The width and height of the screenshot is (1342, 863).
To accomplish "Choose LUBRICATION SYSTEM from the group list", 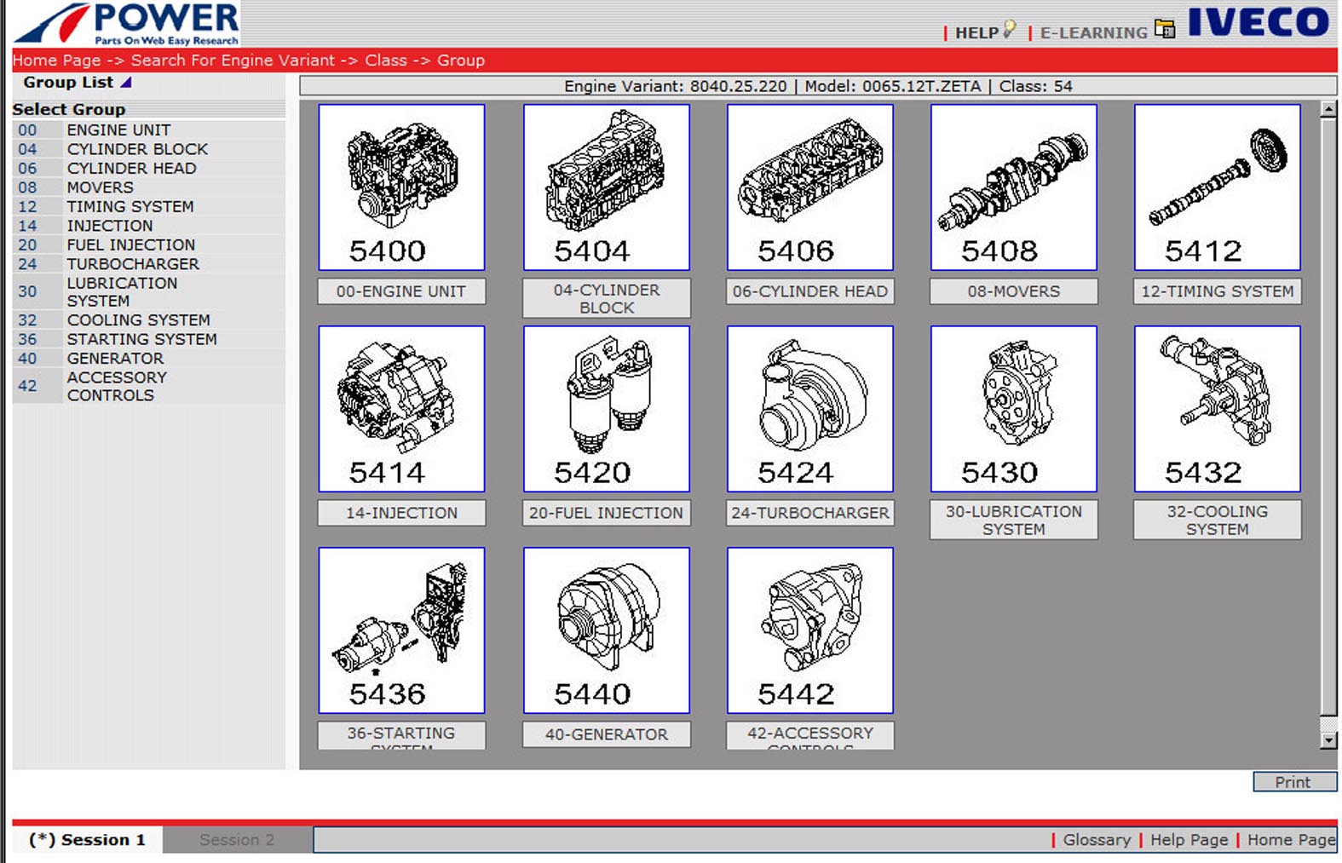I will click(122, 291).
